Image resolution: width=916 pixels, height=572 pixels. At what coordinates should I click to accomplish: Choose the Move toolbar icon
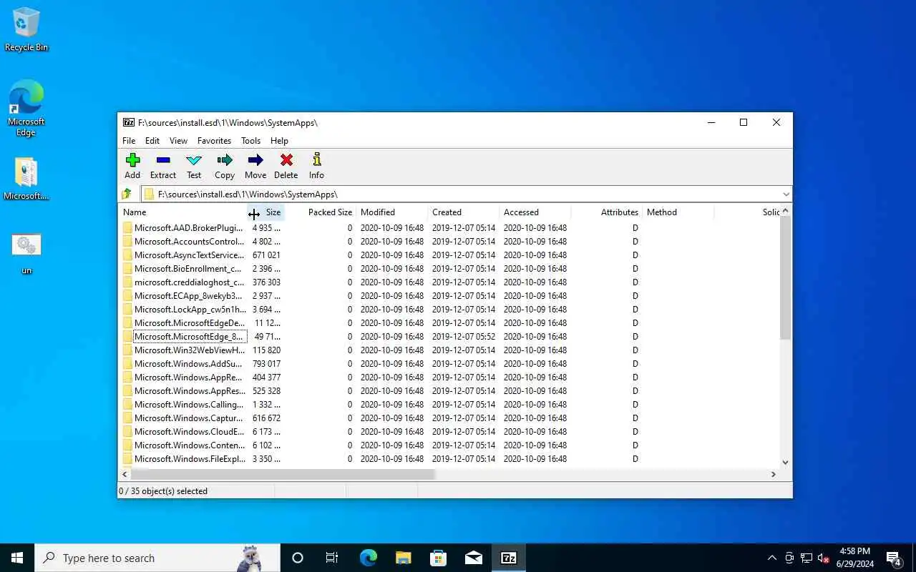pos(255,166)
